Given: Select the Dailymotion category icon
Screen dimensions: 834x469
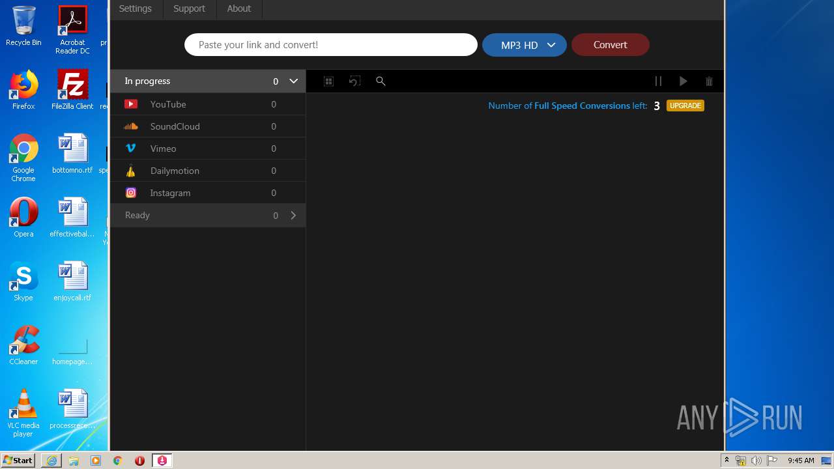Looking at the screenshot, I should [131, 171].
